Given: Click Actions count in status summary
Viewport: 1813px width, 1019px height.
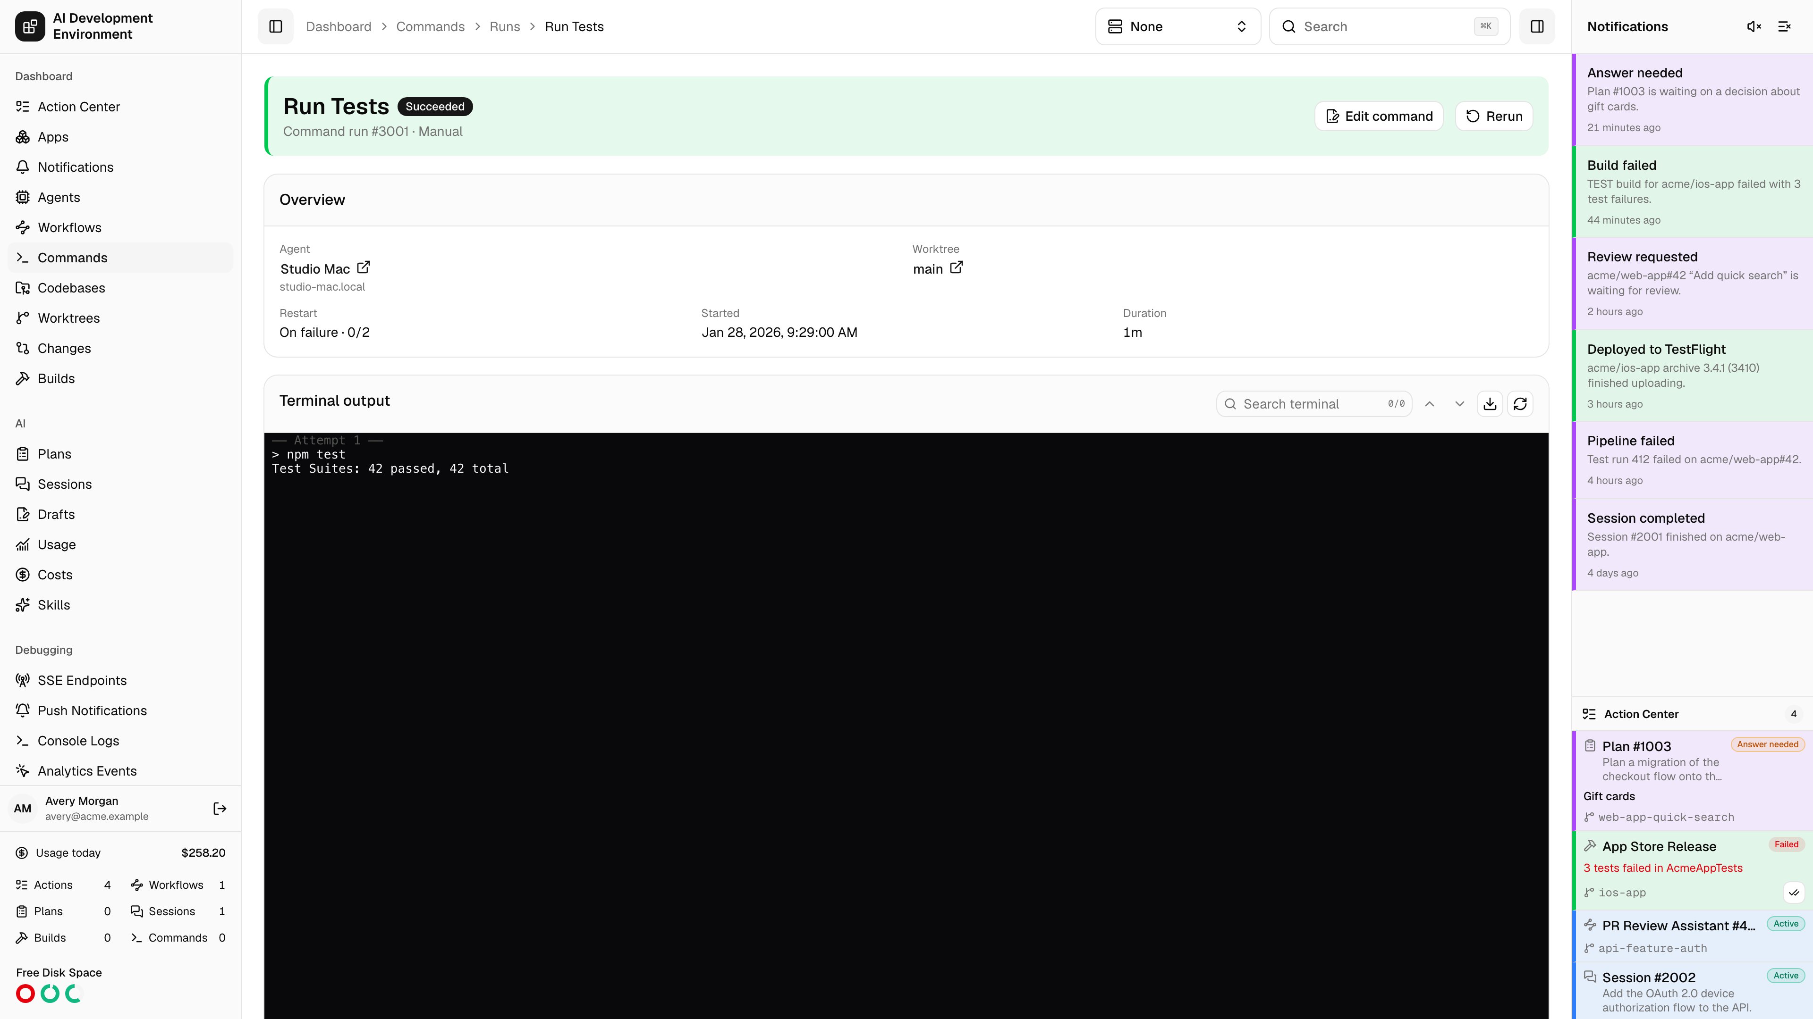Looking at the screenshot, I should [63, 885].
